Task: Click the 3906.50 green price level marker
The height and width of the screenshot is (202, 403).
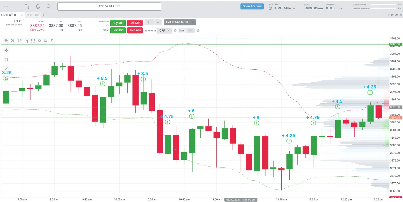Action: coord(395,44)
